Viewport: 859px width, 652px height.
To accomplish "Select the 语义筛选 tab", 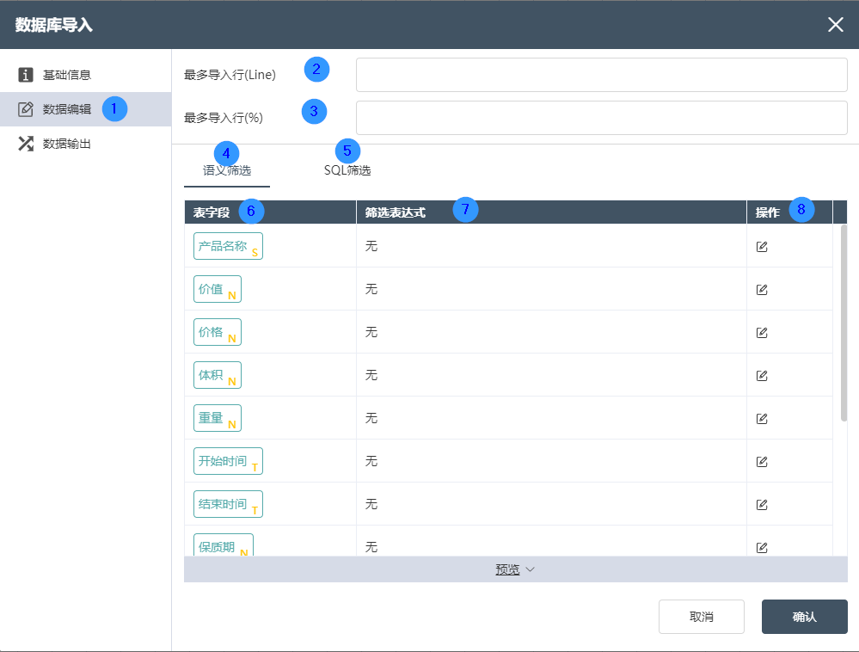I will coord(227,170).
